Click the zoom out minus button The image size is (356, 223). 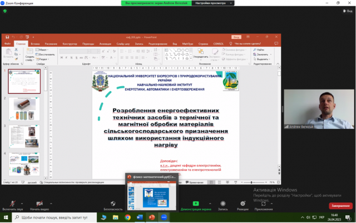[242, 182]
